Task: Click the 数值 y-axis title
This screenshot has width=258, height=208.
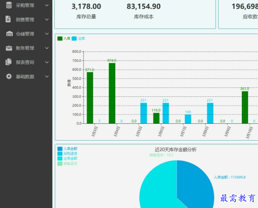Action: 69,83
